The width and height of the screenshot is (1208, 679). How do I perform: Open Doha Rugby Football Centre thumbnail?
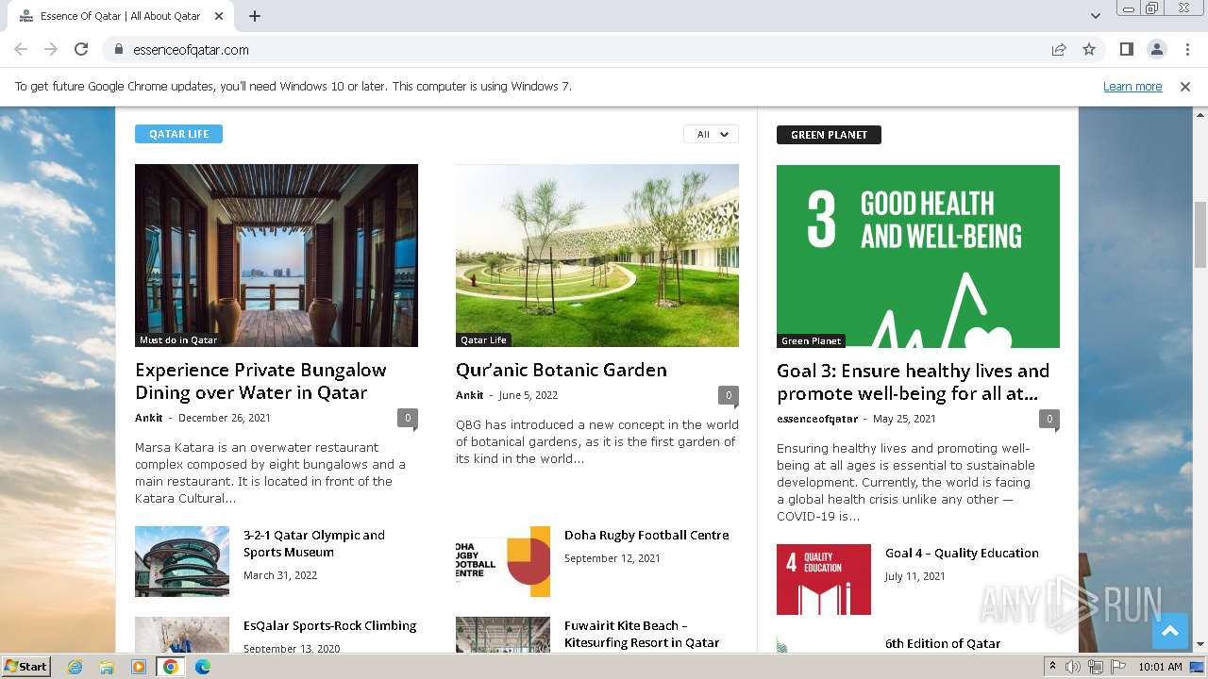click(x=503, y=561)
